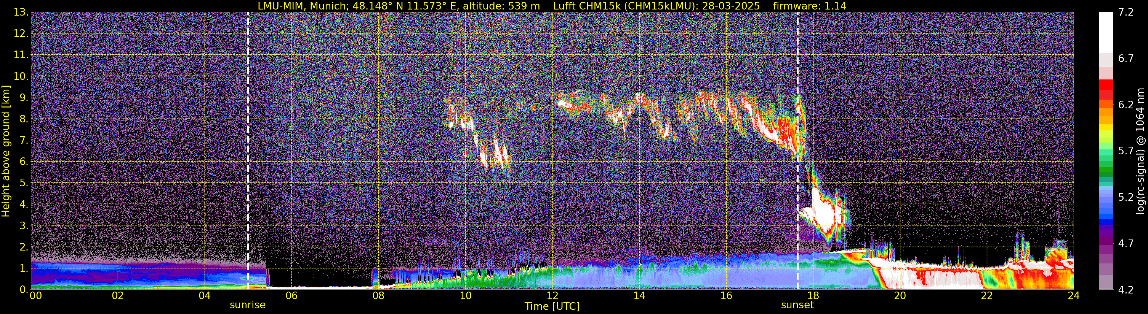Click the dashed white sunset line
This screenshot has width=1148, height=314.
point(797,151)
